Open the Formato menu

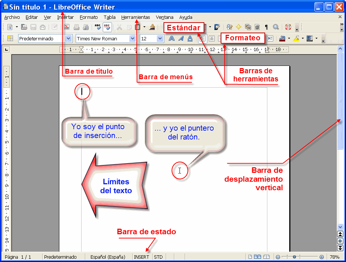tap(89, 17)
